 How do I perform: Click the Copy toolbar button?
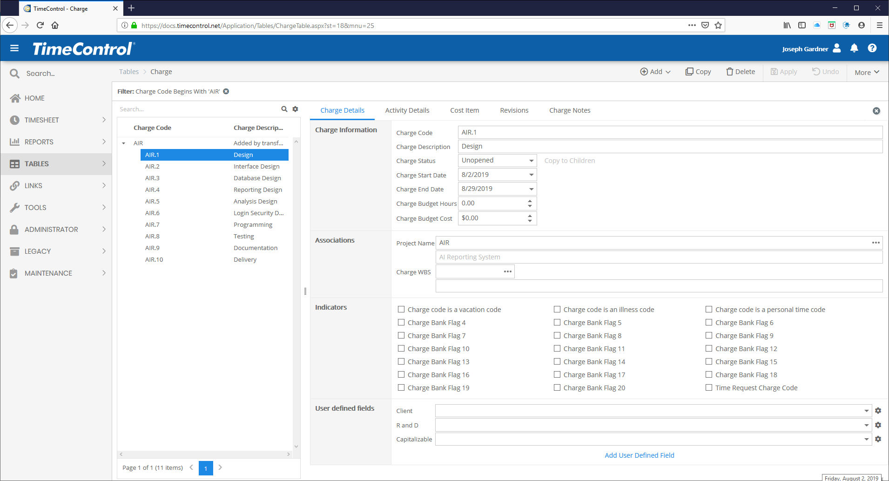tap(698, 72)
